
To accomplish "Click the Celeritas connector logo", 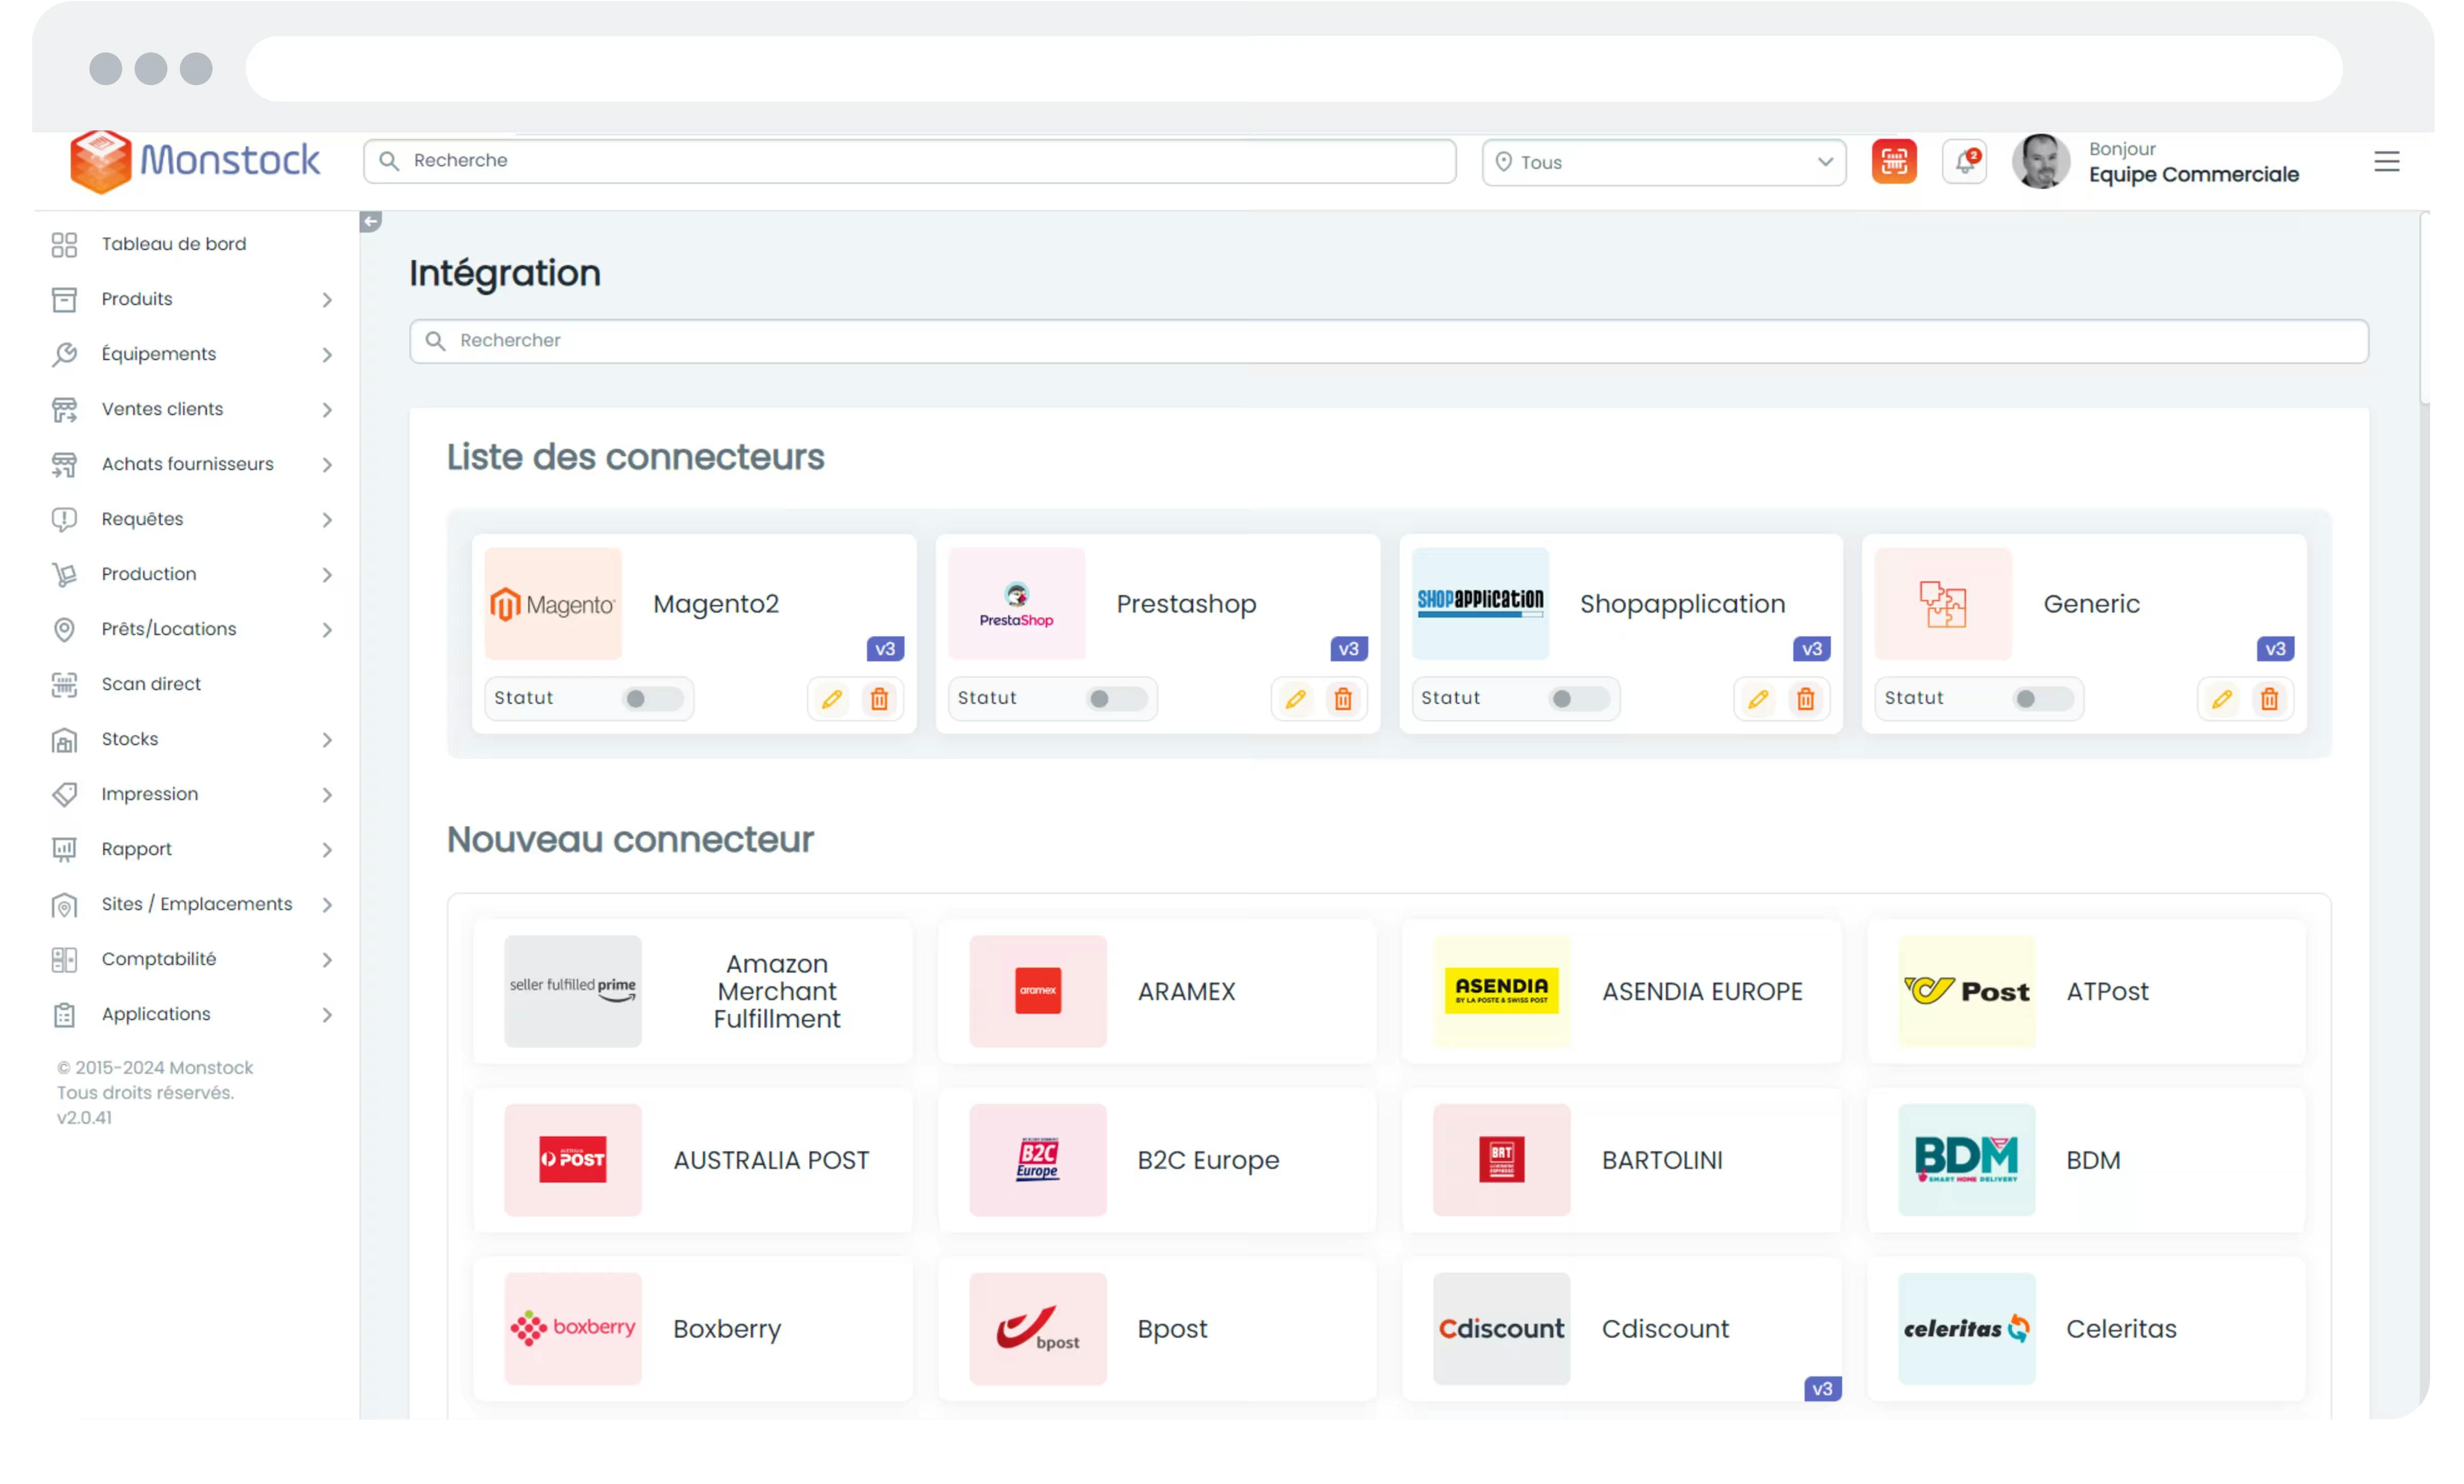I will pos(1966,1329).
